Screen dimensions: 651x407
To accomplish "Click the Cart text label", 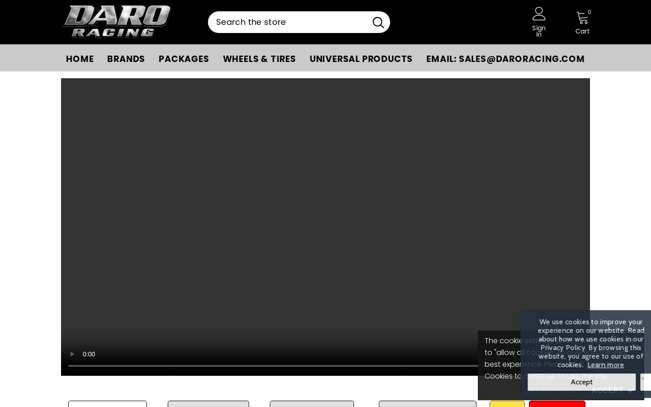I will coord(582,31).
